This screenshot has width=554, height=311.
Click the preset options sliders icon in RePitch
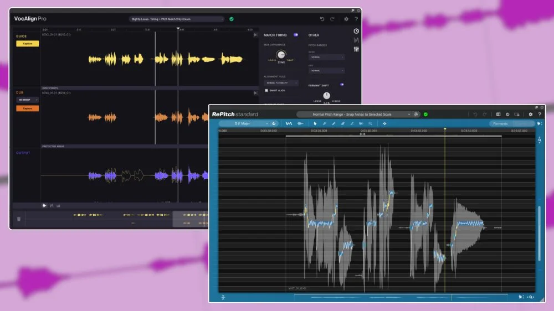click(416, 115)
